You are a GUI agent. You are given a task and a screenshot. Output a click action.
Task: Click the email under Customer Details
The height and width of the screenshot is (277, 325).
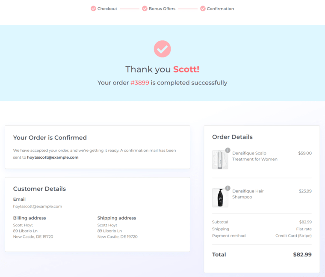coord(38,206)
